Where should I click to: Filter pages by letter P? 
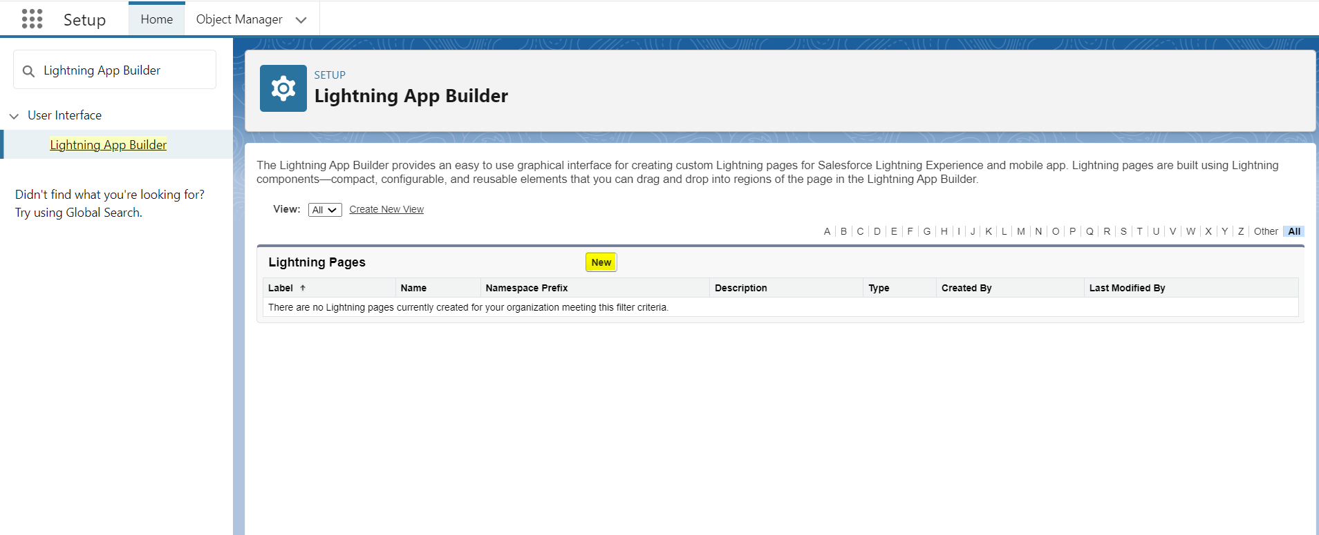tap(1072, 231)
